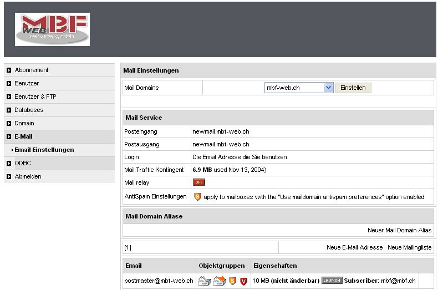The image size is (438, 290).
Task: Click Abmelden to log out
Action: pos(28,177)
